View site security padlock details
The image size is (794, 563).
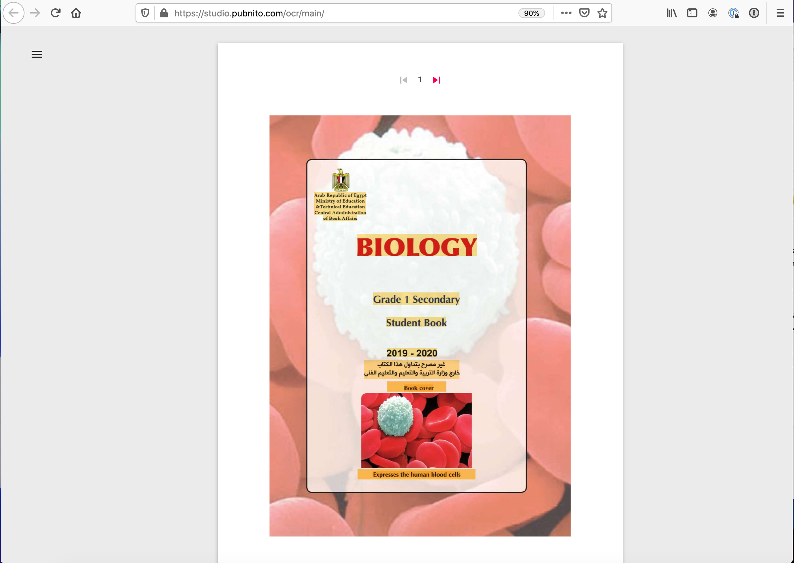pos(164,13)
